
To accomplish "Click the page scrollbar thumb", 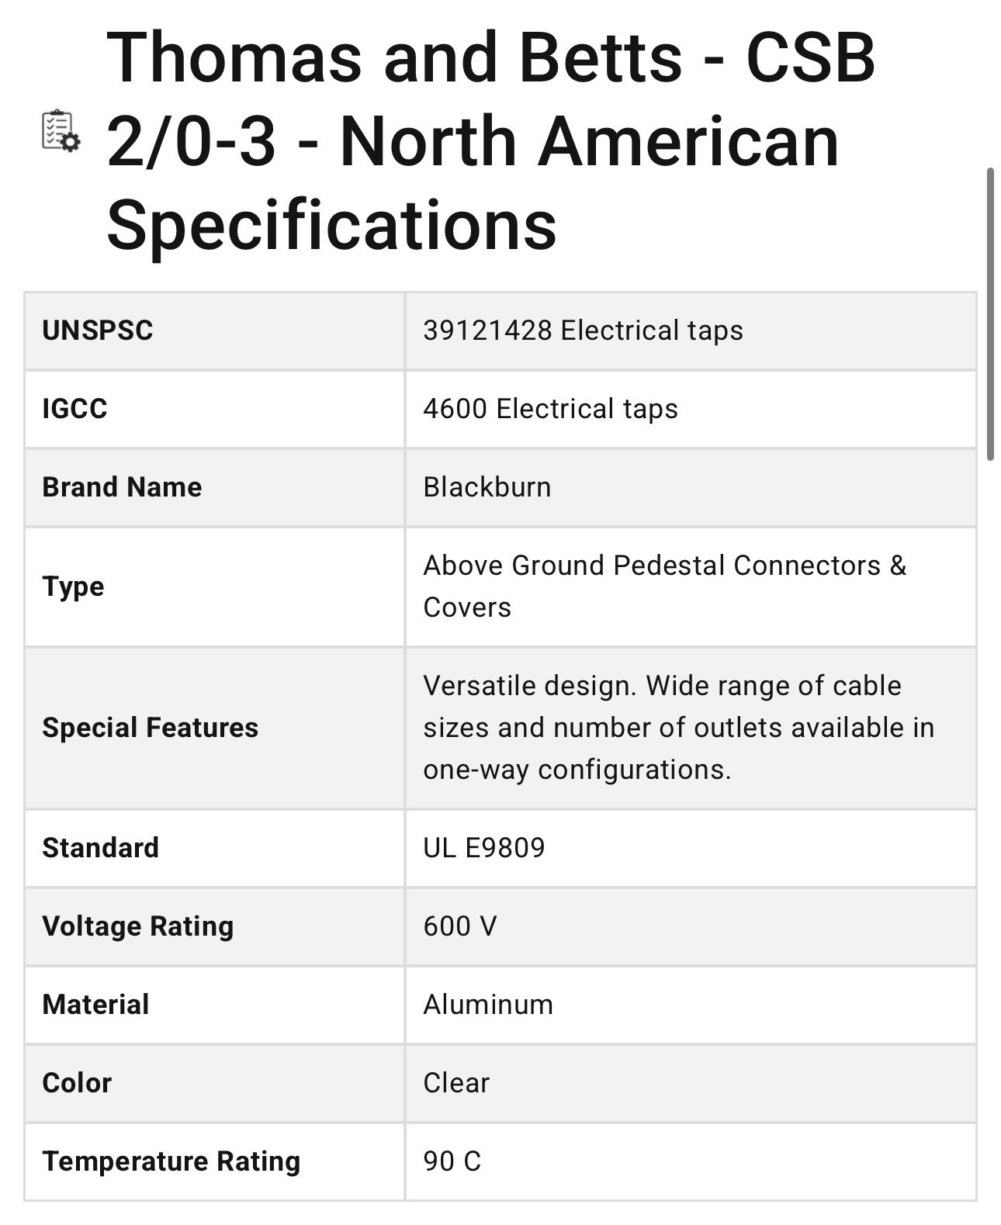I will click(990, 314).
